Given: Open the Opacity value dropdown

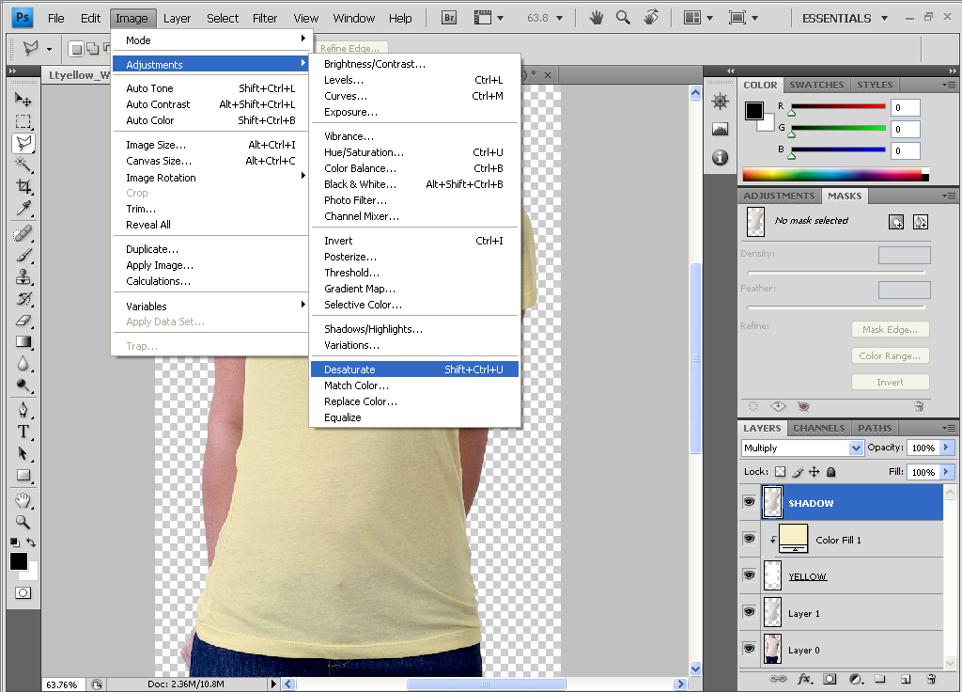Looking at the screenshot, I should (947, 448).
